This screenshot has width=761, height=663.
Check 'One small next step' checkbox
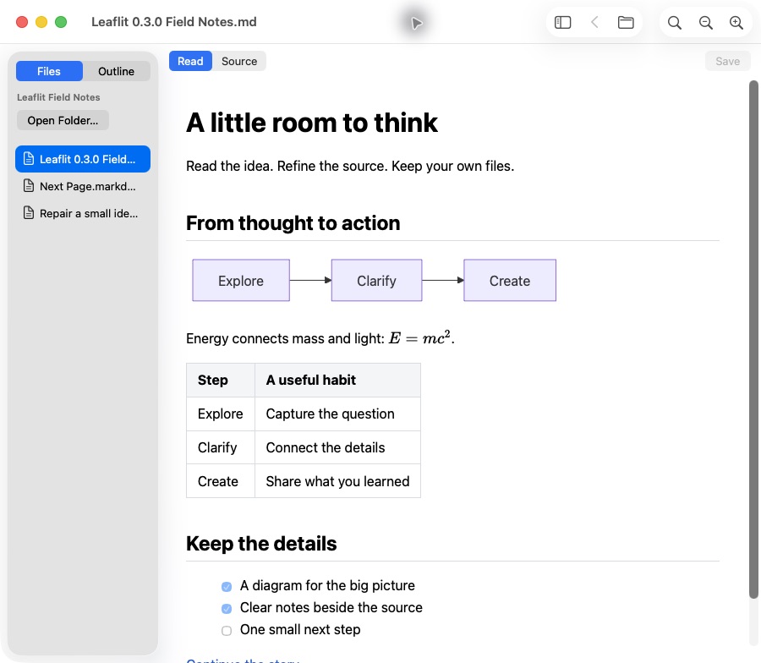pyautogui.click(x=227, y=631)
